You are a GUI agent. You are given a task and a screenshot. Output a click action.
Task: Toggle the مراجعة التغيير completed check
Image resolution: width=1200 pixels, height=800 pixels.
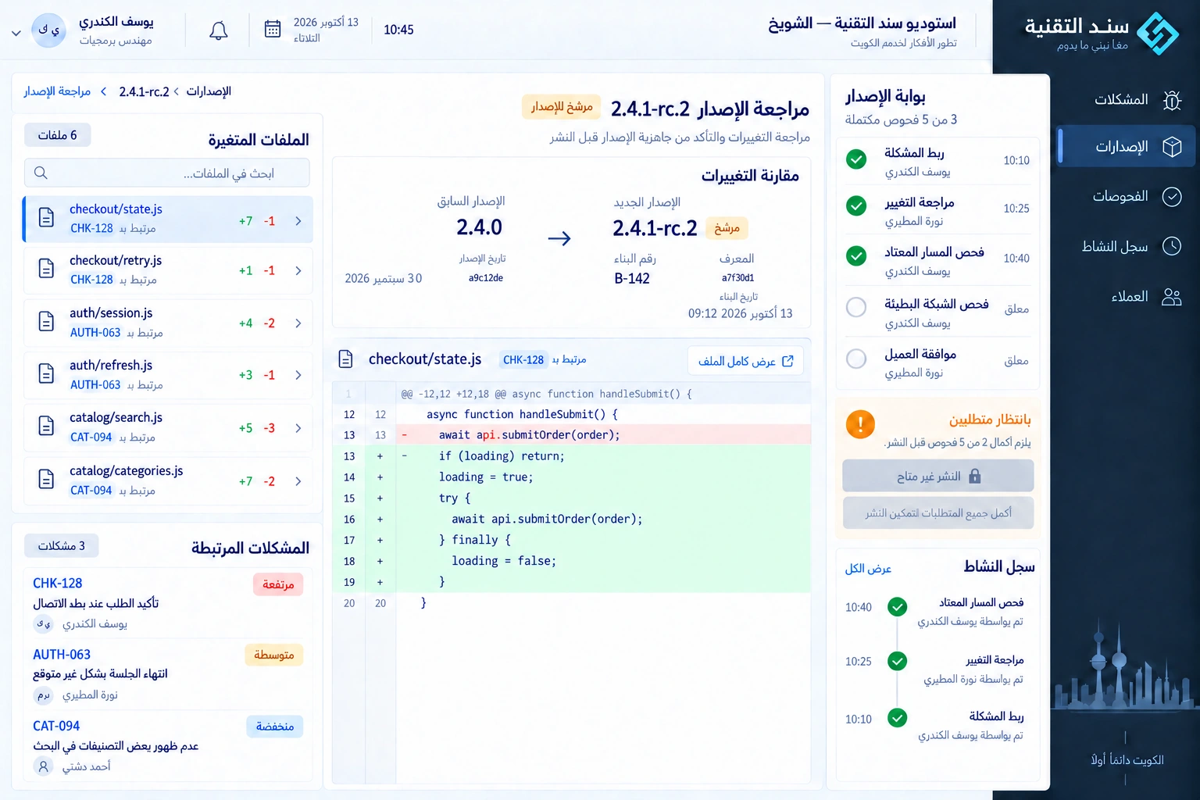point(856,206)
